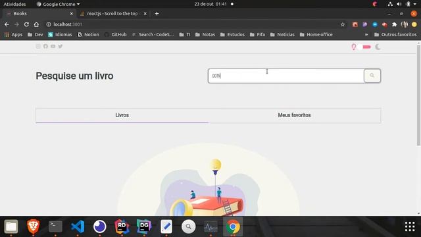Go forward in browser history

coord(16,24)
